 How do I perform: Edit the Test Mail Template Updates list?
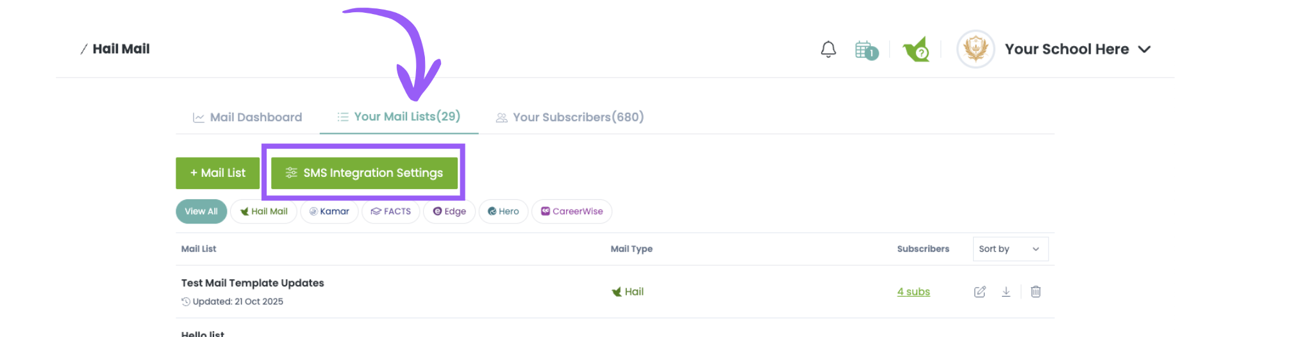979,292
